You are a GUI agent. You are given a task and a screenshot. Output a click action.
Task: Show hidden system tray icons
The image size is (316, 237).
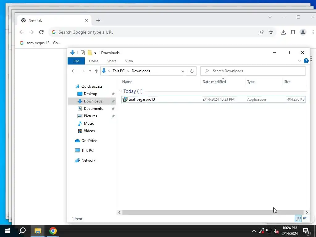254,231
